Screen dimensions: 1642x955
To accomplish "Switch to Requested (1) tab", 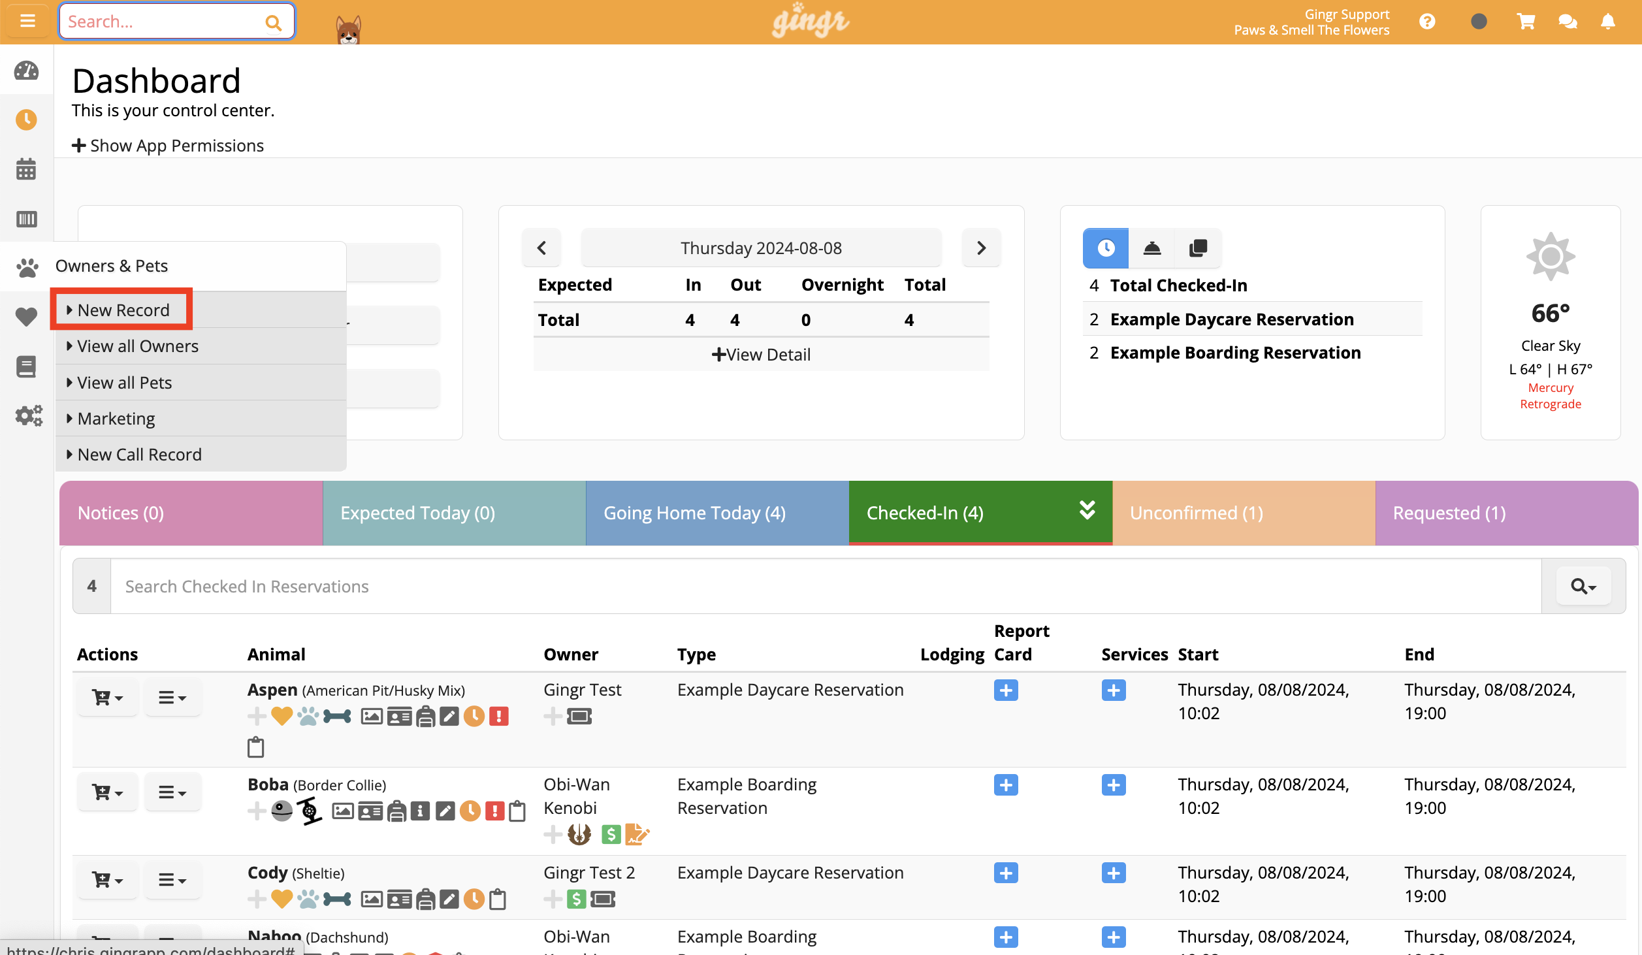I will [1507, 513].
